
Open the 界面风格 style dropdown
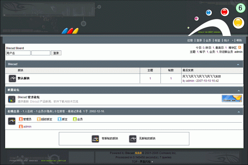[x=146, y=162]
